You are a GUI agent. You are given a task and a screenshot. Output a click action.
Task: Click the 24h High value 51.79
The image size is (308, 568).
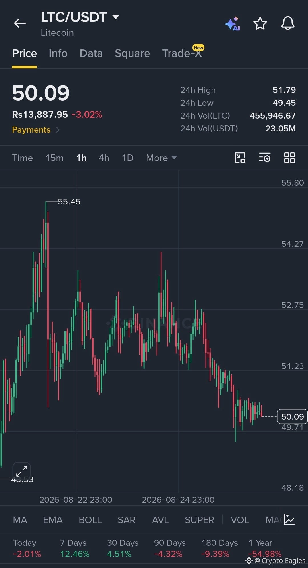(284, 90)
